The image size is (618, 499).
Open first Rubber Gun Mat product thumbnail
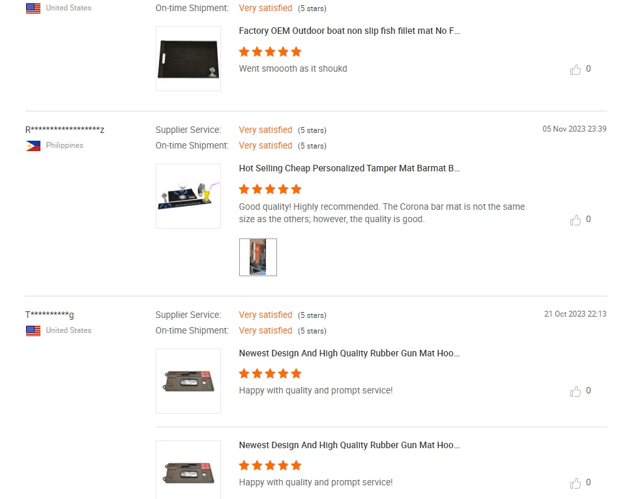pos(188,381)
